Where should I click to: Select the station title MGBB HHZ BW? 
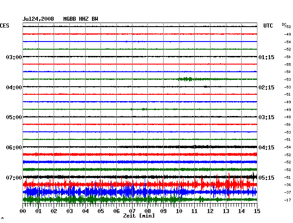(x=81, y=19)
